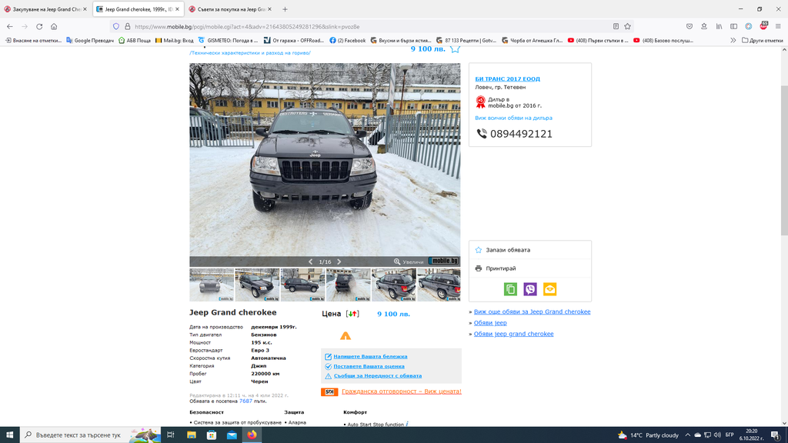788x443 pixels.
Task: Open the Mail.bg: Вход bookmark
Action: [174, 40]
